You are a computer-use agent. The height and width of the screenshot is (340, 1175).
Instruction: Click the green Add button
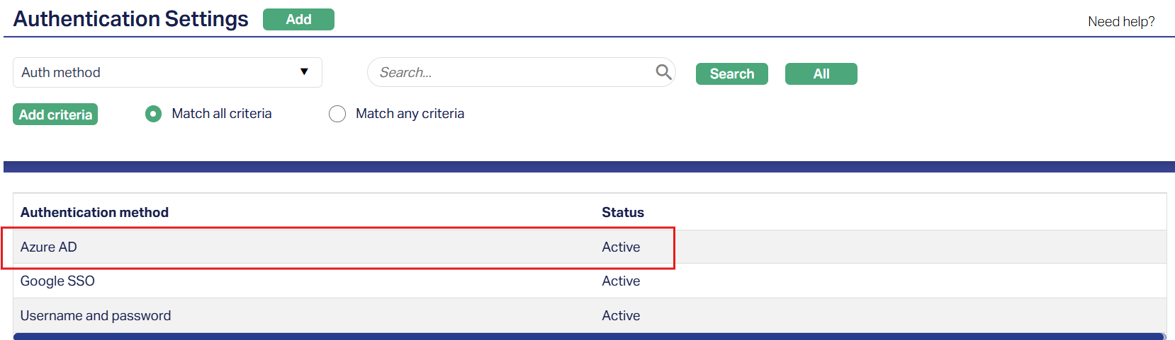[298, 20]
